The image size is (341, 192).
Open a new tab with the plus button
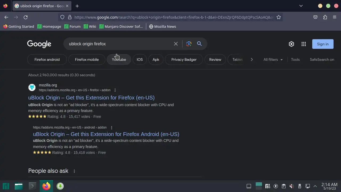pos(77,6)
